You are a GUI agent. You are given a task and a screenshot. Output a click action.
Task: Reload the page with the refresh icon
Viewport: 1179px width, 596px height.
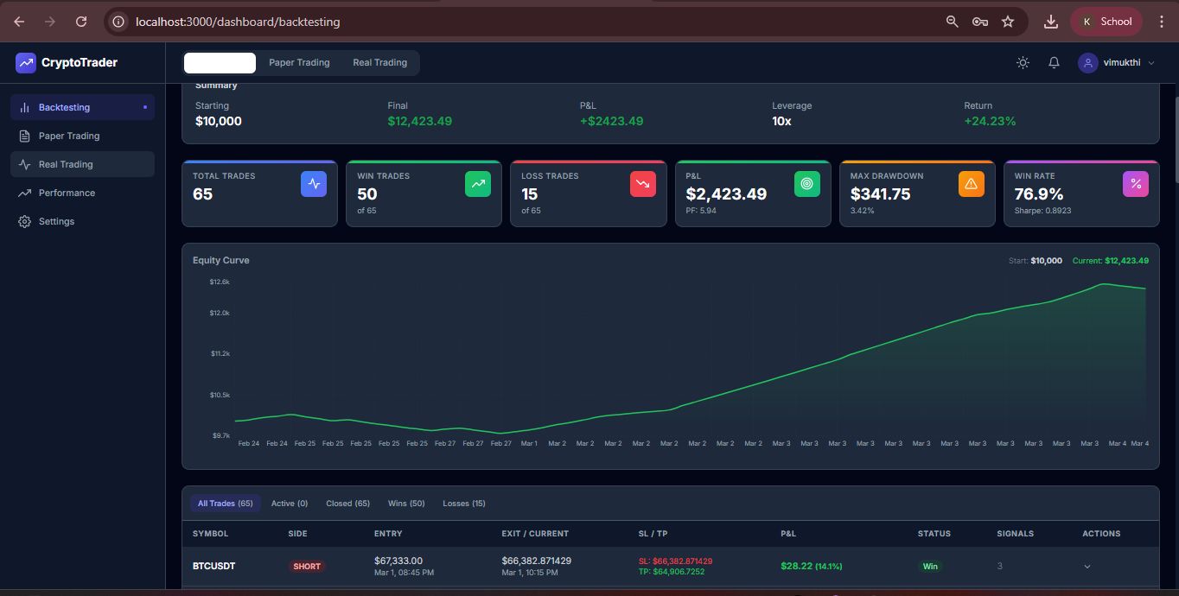(81, 22)
